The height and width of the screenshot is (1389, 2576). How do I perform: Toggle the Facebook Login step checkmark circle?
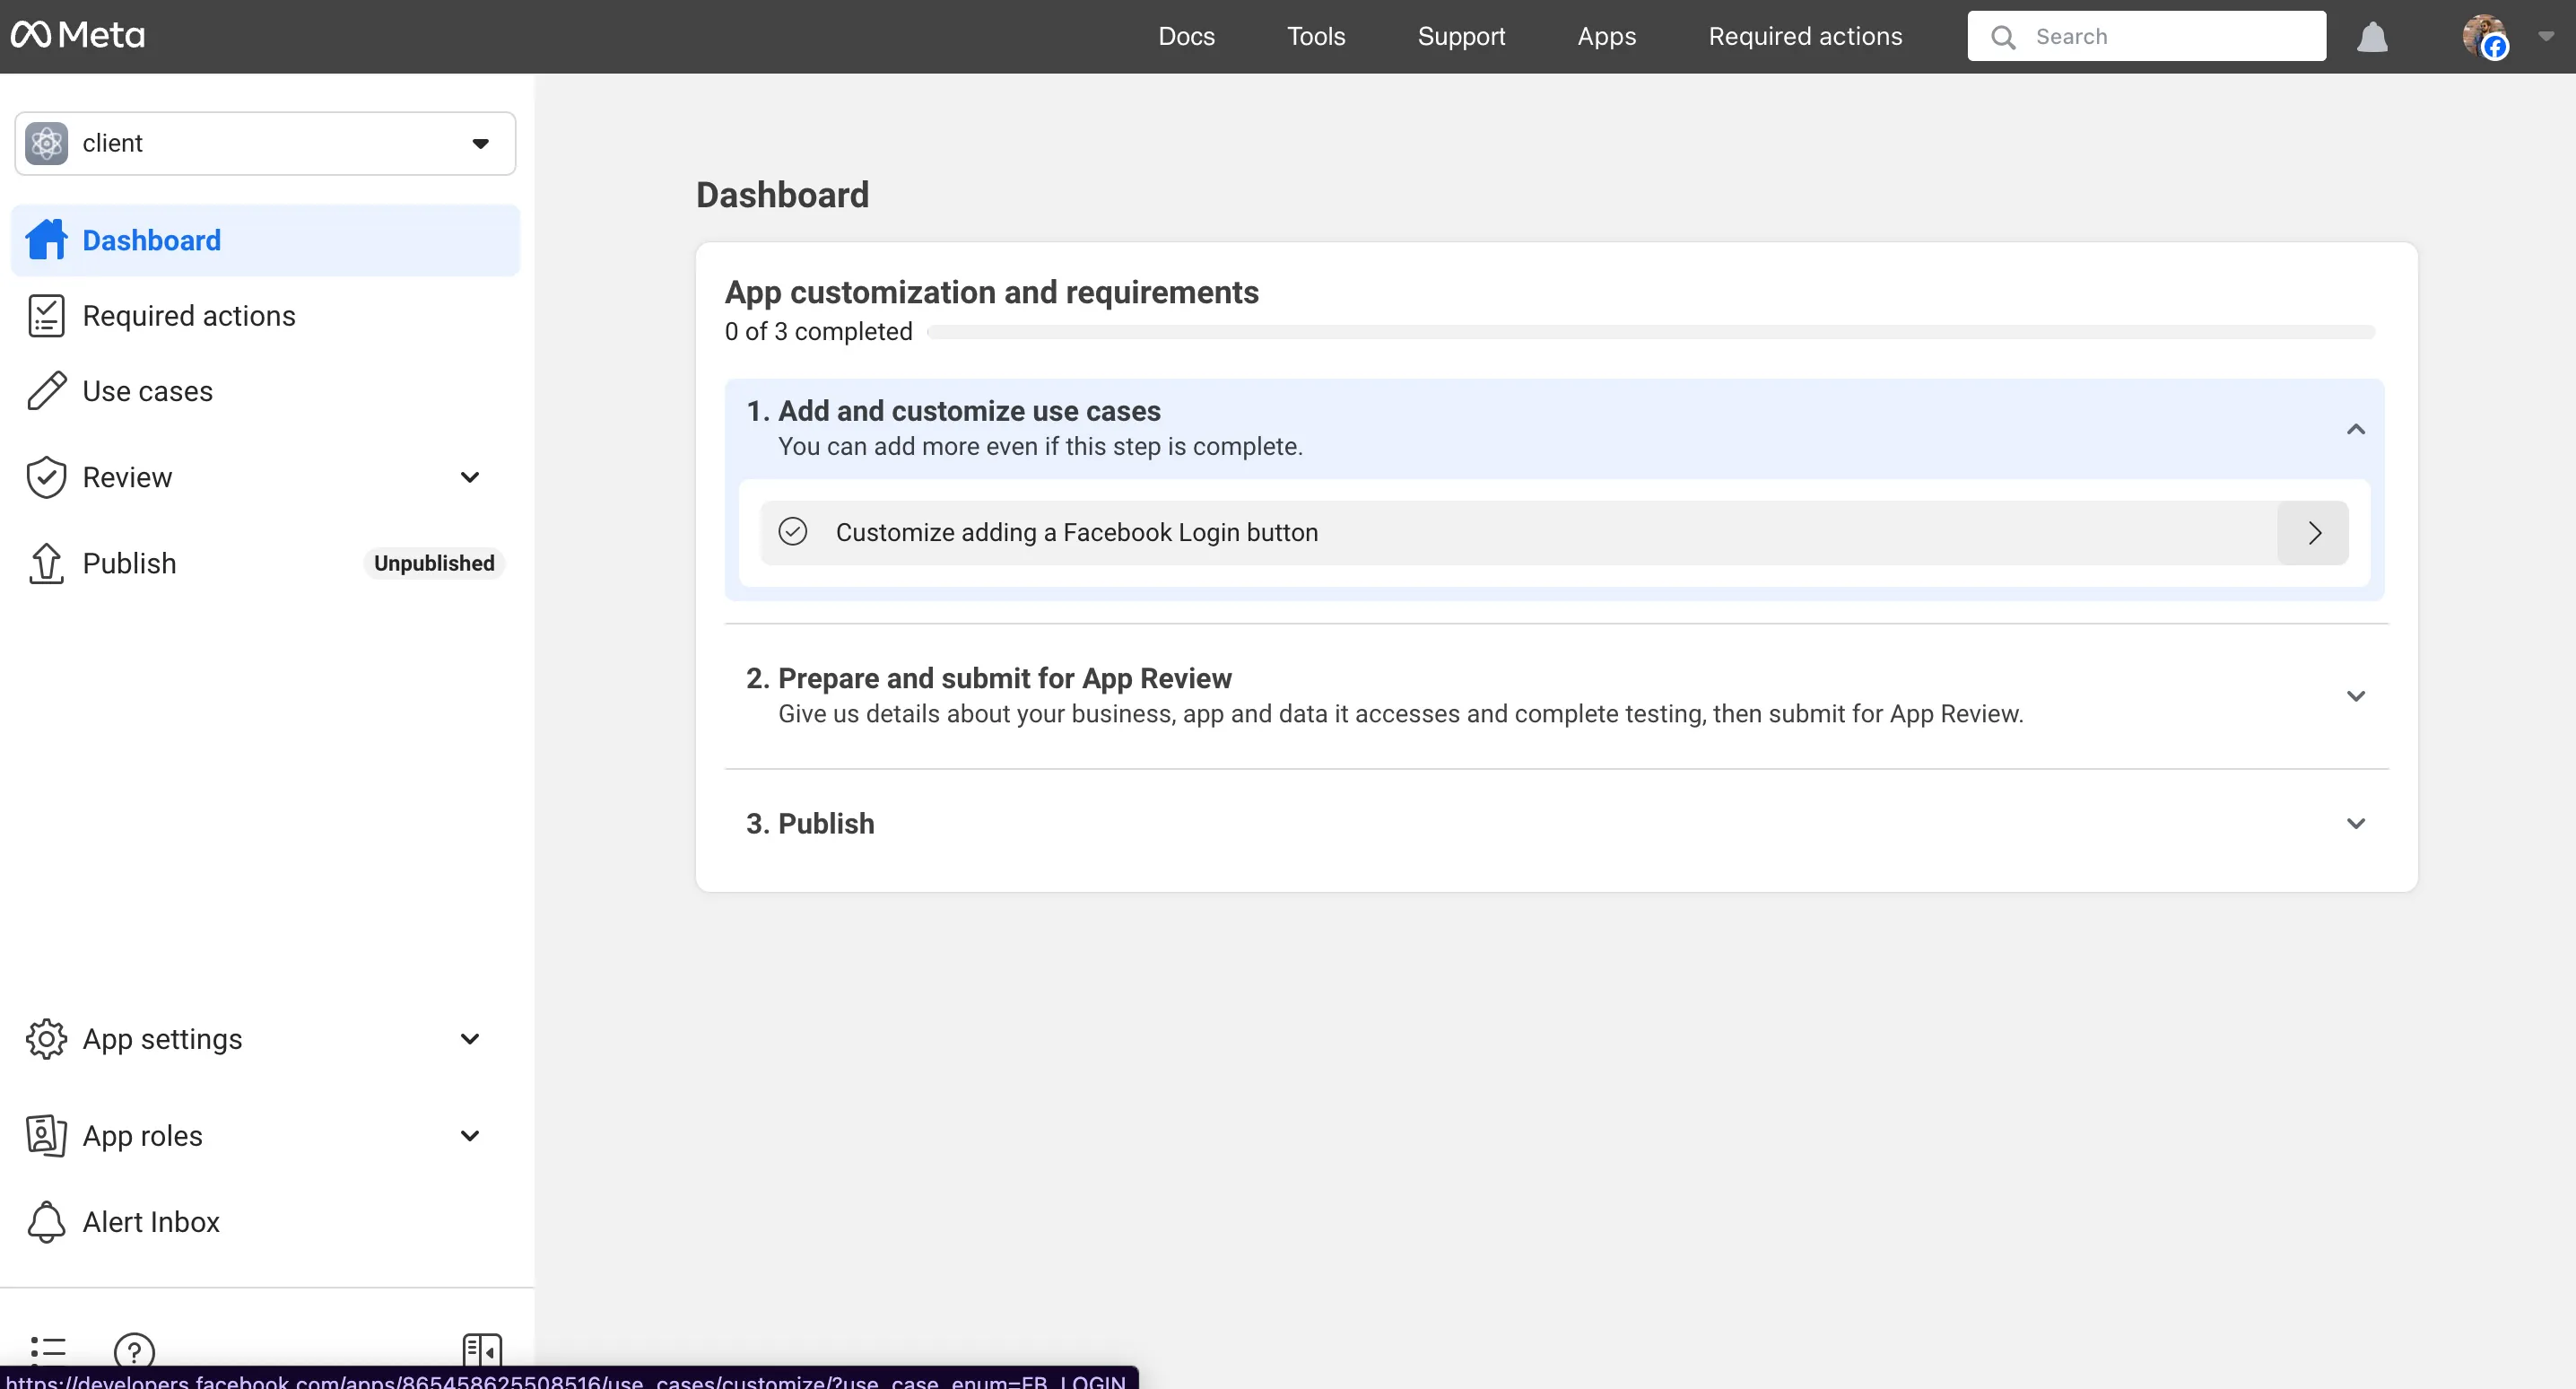pyautogui.click(x=793, y=531)
